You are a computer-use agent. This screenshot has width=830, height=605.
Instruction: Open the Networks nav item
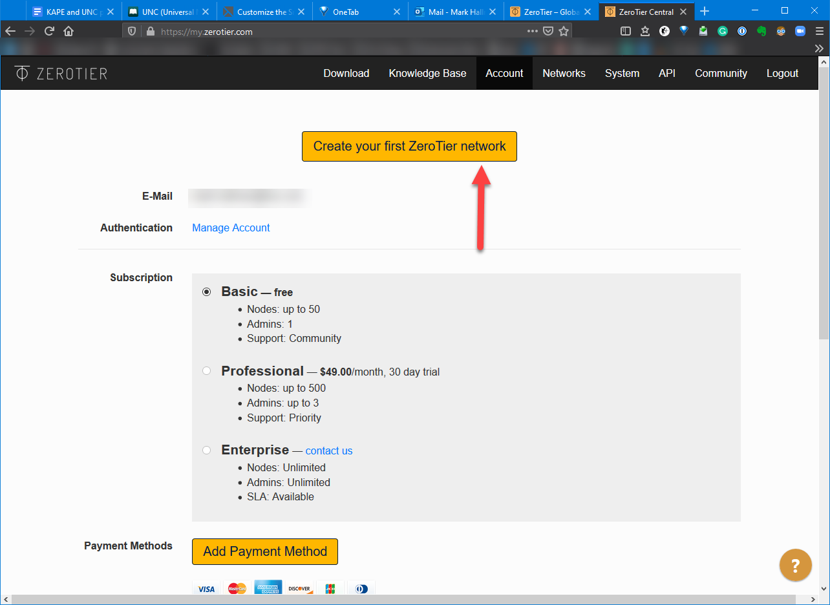click(564, 73)
